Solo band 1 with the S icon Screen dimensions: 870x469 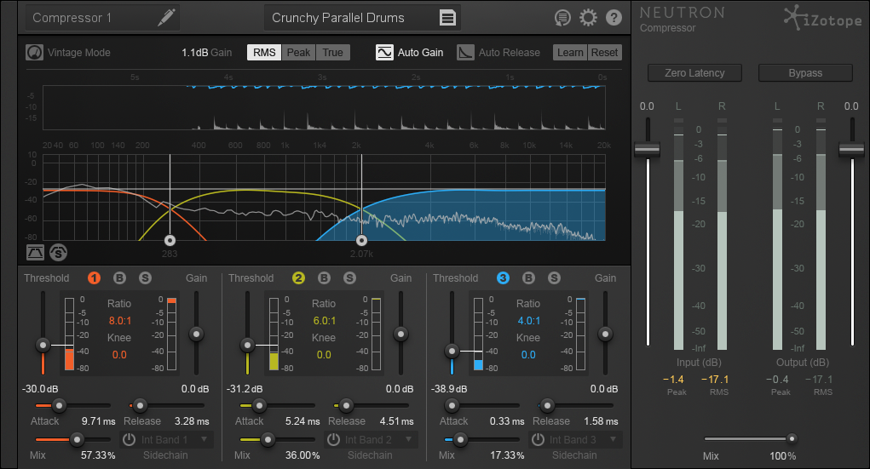145,277
